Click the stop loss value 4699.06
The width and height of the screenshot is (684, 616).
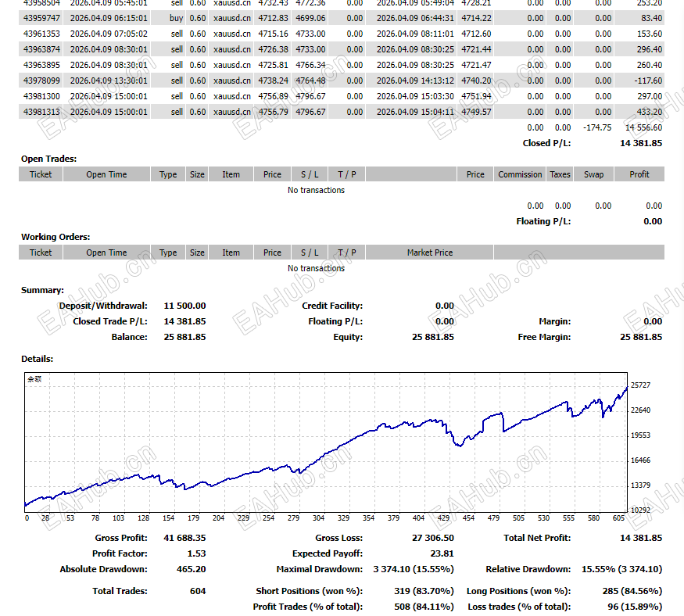[310, 18]
